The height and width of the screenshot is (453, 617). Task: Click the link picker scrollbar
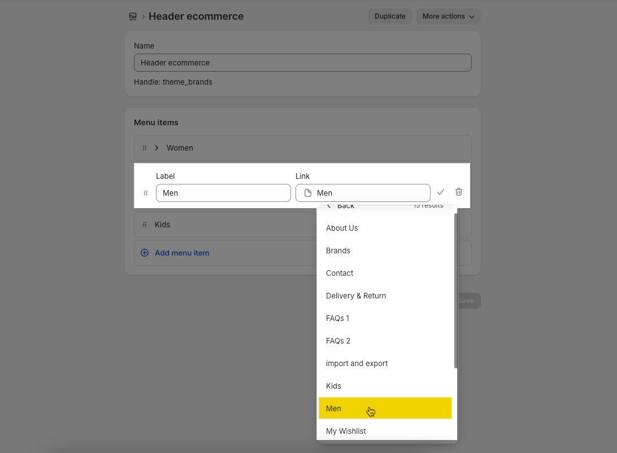(455, 291)
